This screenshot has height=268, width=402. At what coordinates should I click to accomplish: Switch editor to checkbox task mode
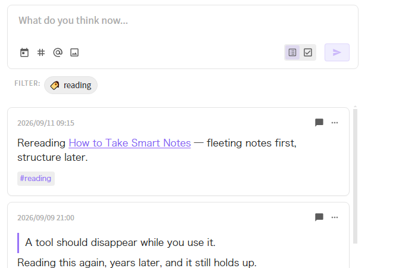pyautogui.click(x=308, y=52)
